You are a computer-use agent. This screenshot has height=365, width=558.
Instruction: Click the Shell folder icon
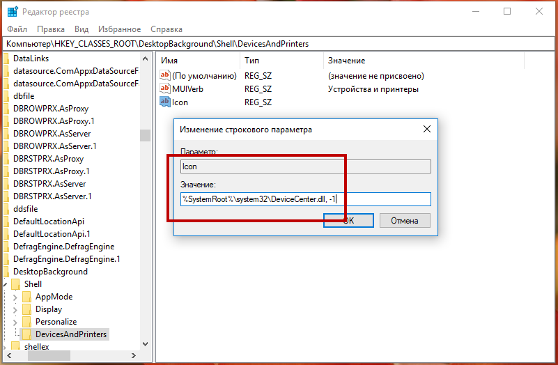click(x=15, y=284)
